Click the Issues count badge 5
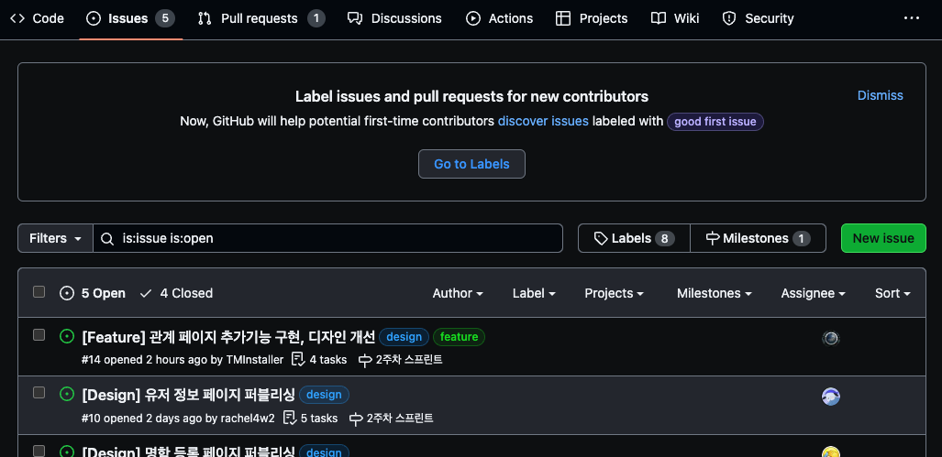The width and height of the screenshot is (942, 457). point(164,18)
